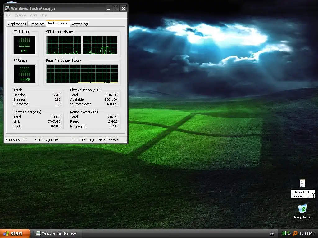The height and width of the screenshot is (238, 318).
Task: Minimize the Task Manager window
Action: coord(109,8)
